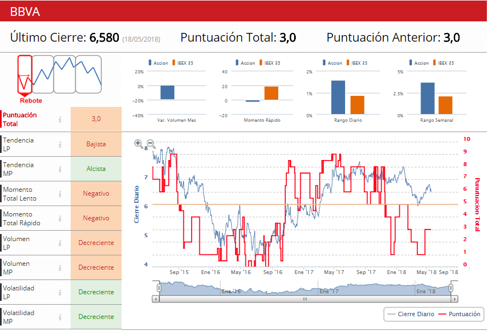This screenshot has width=488, height=331.
Task: Click the left handle of chart range navigator
Action: (x=159, y=288)
